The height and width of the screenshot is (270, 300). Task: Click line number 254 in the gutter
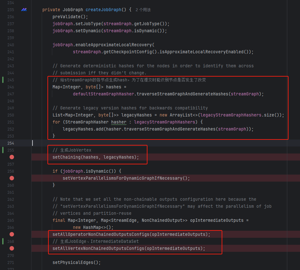[x=11, y=143]
